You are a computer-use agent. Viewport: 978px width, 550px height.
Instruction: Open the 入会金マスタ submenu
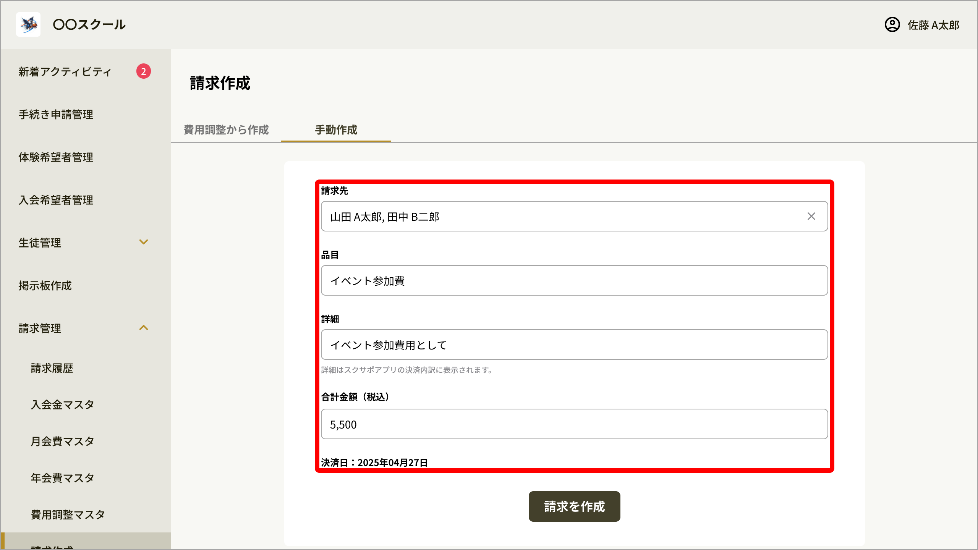click(63, 405)
